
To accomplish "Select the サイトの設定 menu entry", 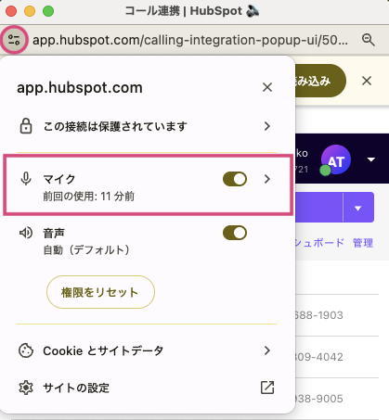I will tap(147, 388).
